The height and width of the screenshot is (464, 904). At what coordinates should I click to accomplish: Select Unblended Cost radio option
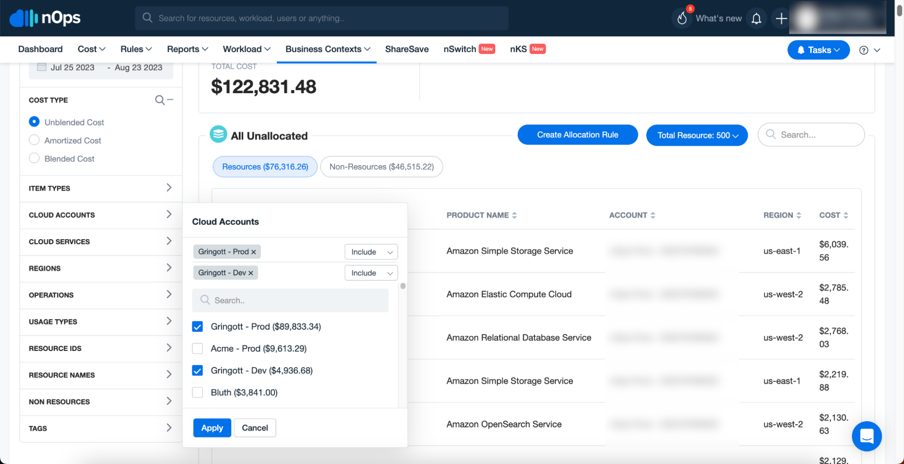tap(34, 122)
